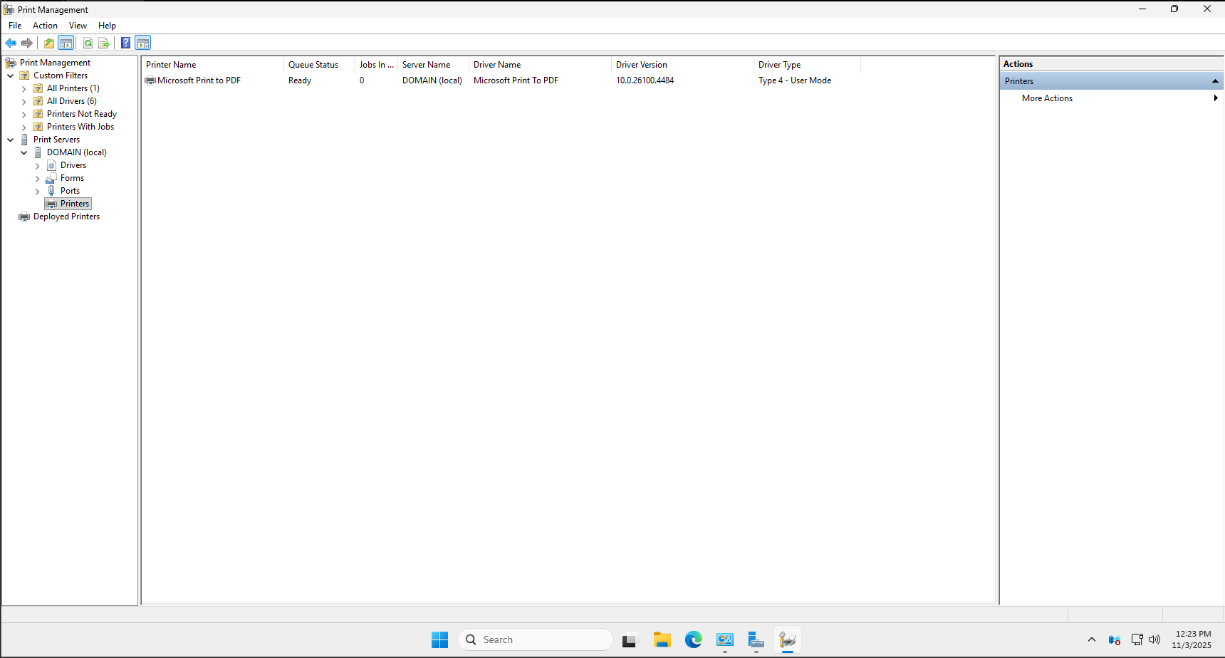Open the View menu
Viewport: 1225px width, 658px height.
tap(78, 26)
